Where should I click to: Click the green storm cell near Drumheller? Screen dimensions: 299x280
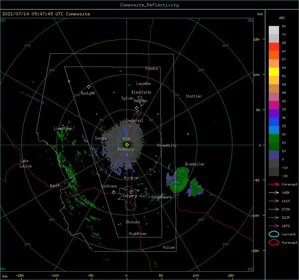coord(180,179)
